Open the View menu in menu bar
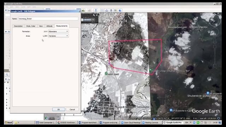226x127 pixels. click(17, 7)
